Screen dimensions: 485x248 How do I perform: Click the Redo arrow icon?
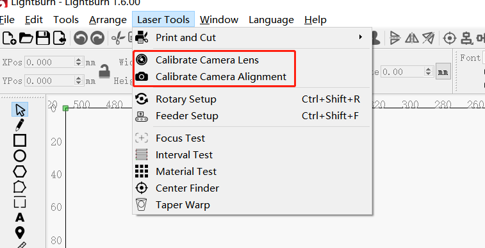point(97,38)
